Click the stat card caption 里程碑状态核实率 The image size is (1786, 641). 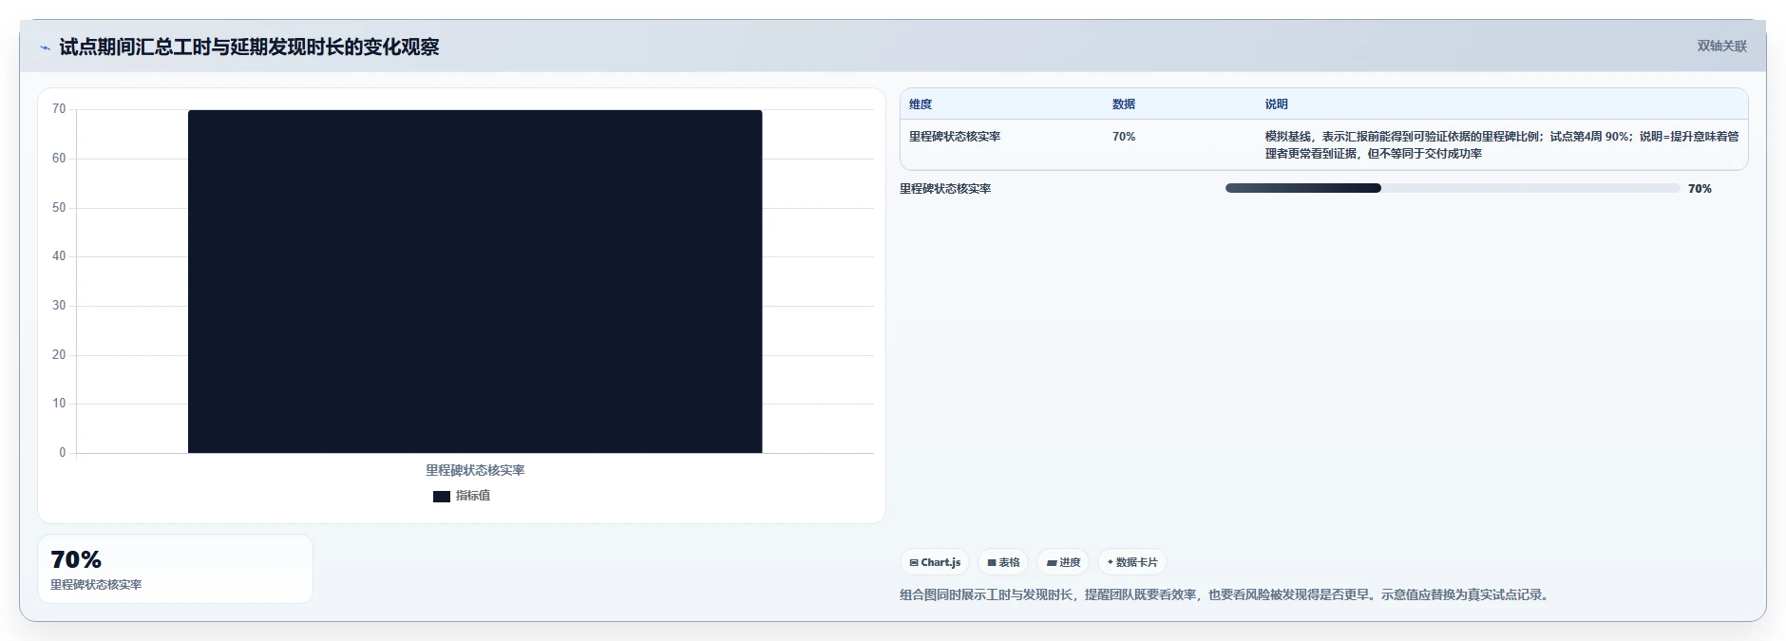[96, 585]
